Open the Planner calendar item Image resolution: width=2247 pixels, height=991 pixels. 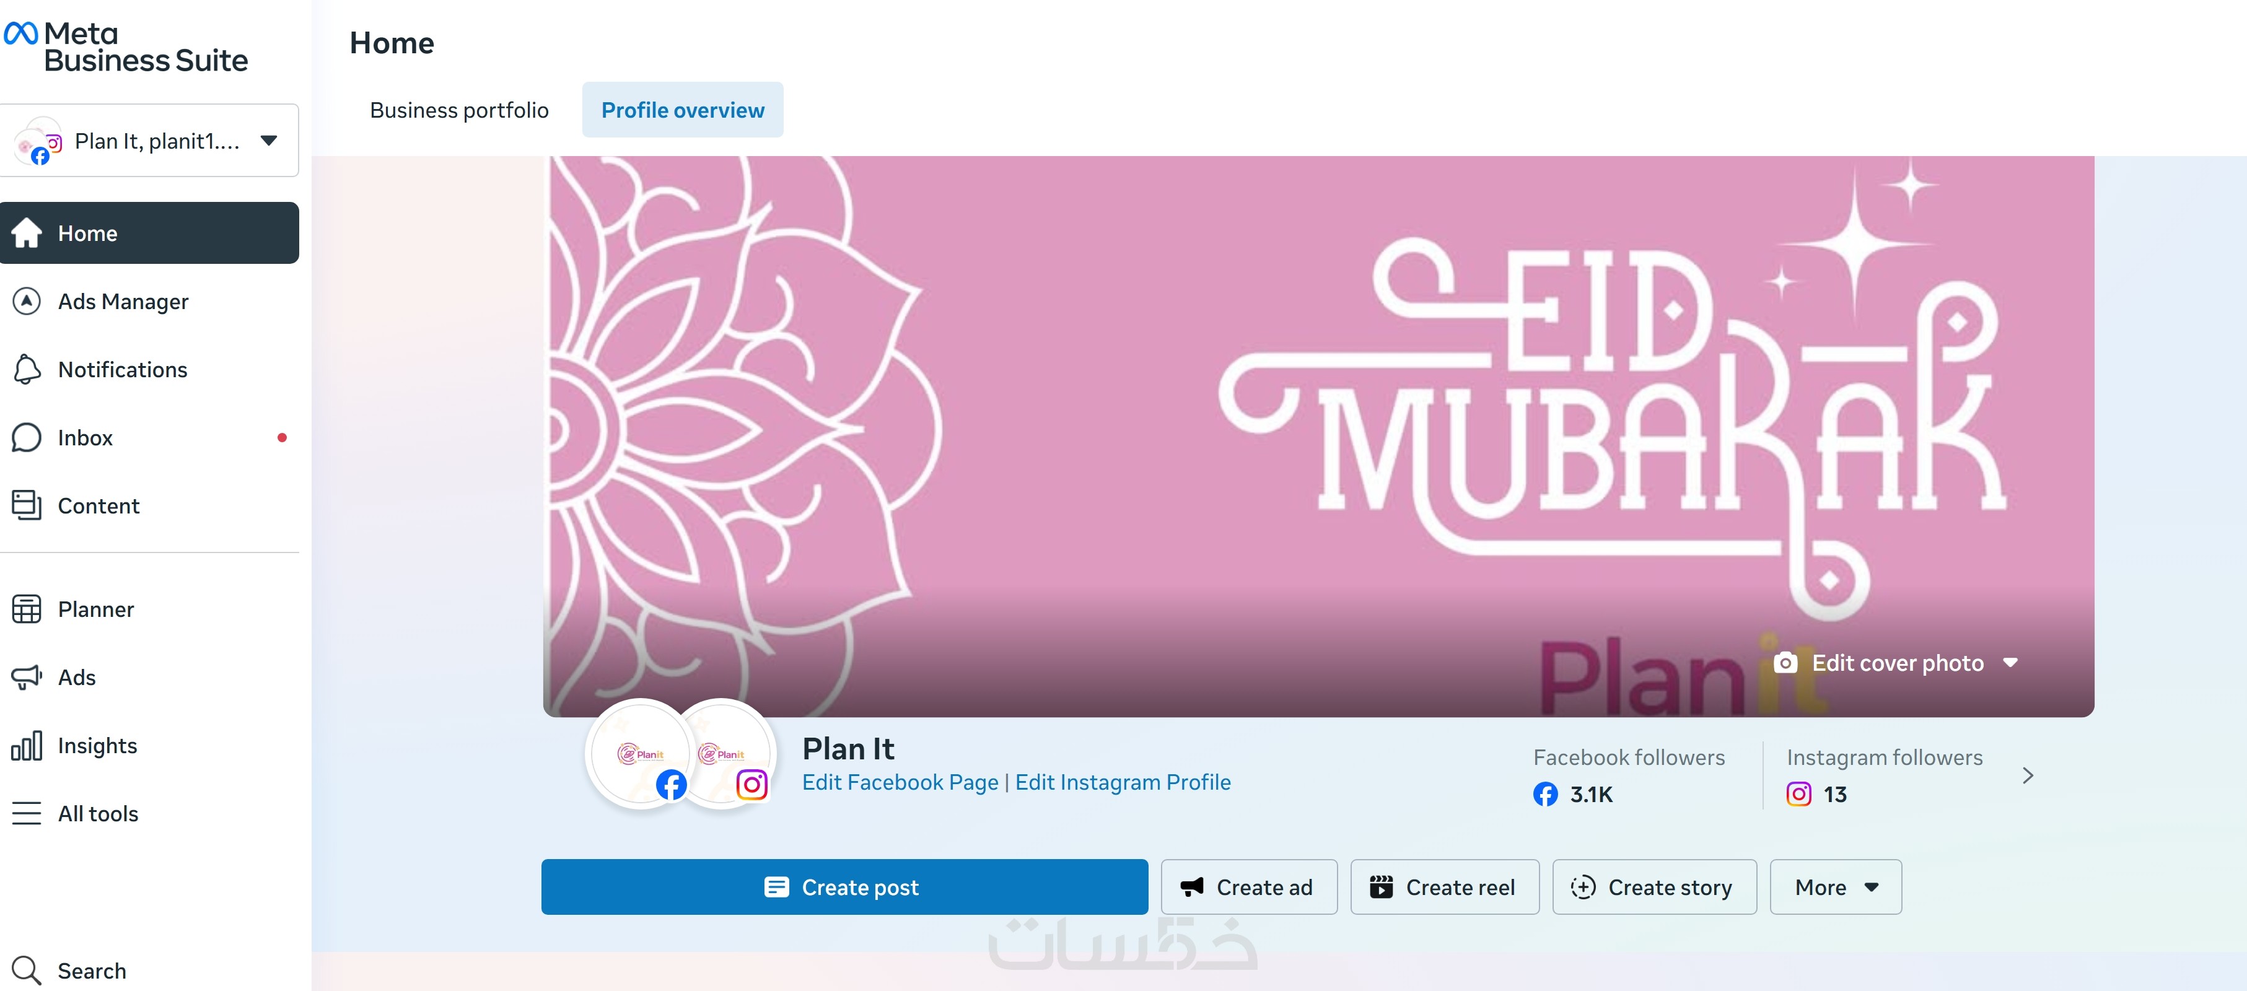[149, 609]
